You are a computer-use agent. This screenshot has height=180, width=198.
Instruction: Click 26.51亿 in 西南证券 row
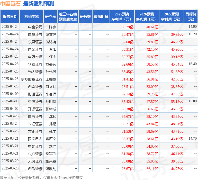[x=128, y=87]
